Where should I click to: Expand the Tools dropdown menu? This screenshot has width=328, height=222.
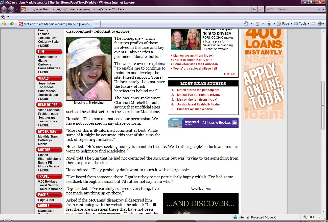(302, 24)
